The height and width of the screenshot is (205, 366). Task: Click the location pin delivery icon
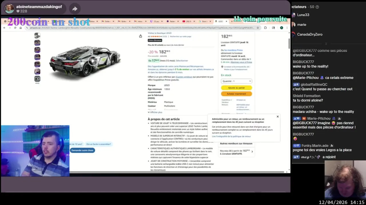[x=222, y=67]
